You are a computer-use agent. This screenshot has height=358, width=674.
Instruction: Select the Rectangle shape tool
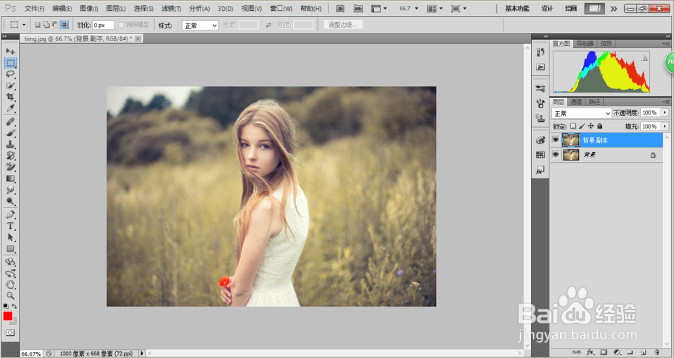click(x=10, y=249)
